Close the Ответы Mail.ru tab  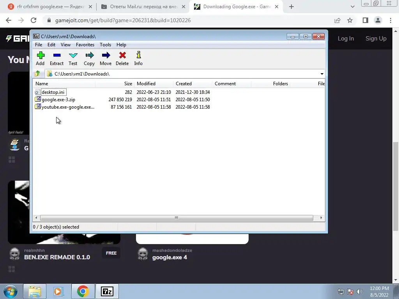[184, 7]
